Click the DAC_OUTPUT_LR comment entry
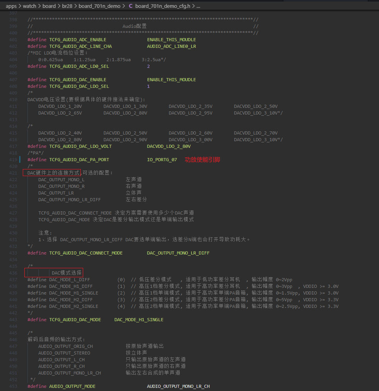 pyautogui.click(x=56, y=193)
